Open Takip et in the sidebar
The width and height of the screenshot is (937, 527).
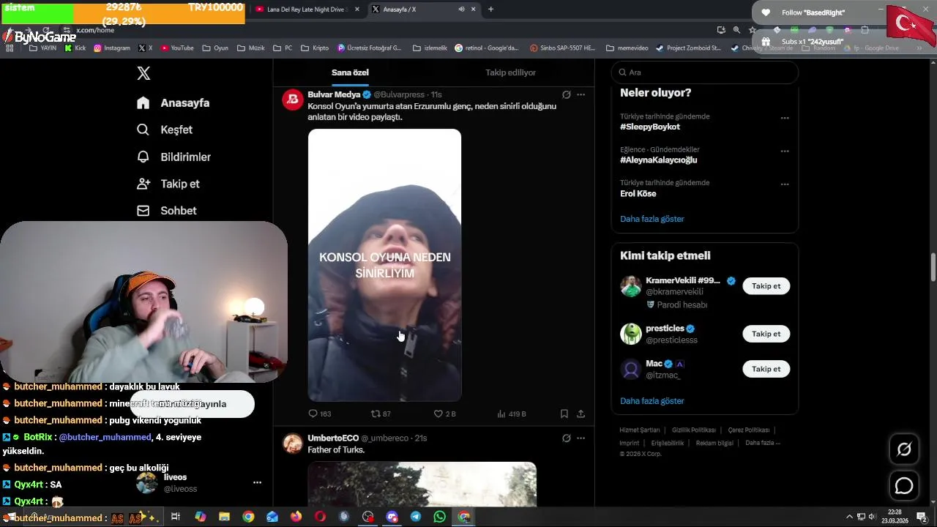click(x=168, y=184)
